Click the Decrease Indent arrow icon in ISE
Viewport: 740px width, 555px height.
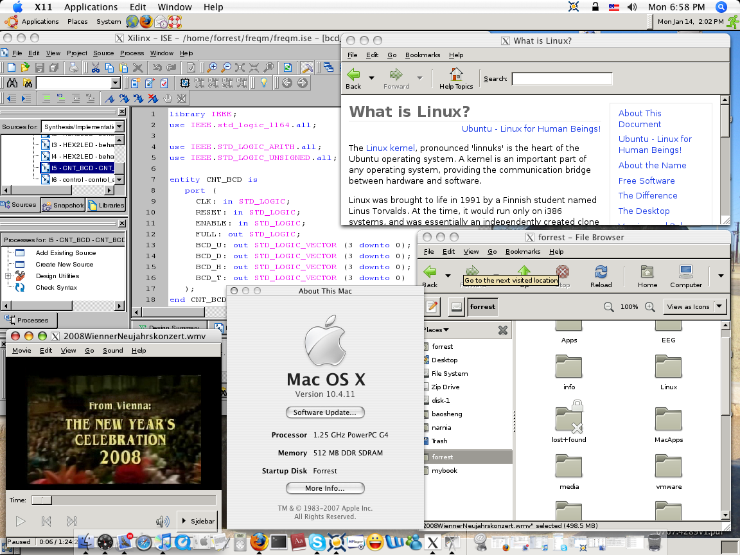[11, 98]
